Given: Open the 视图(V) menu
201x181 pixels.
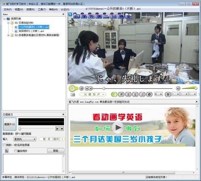Looking at the screenshot, I should (19, 9).
